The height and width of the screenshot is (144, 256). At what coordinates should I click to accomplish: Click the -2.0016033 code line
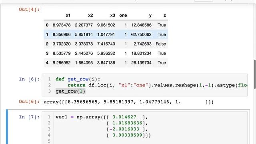[127, 129]
